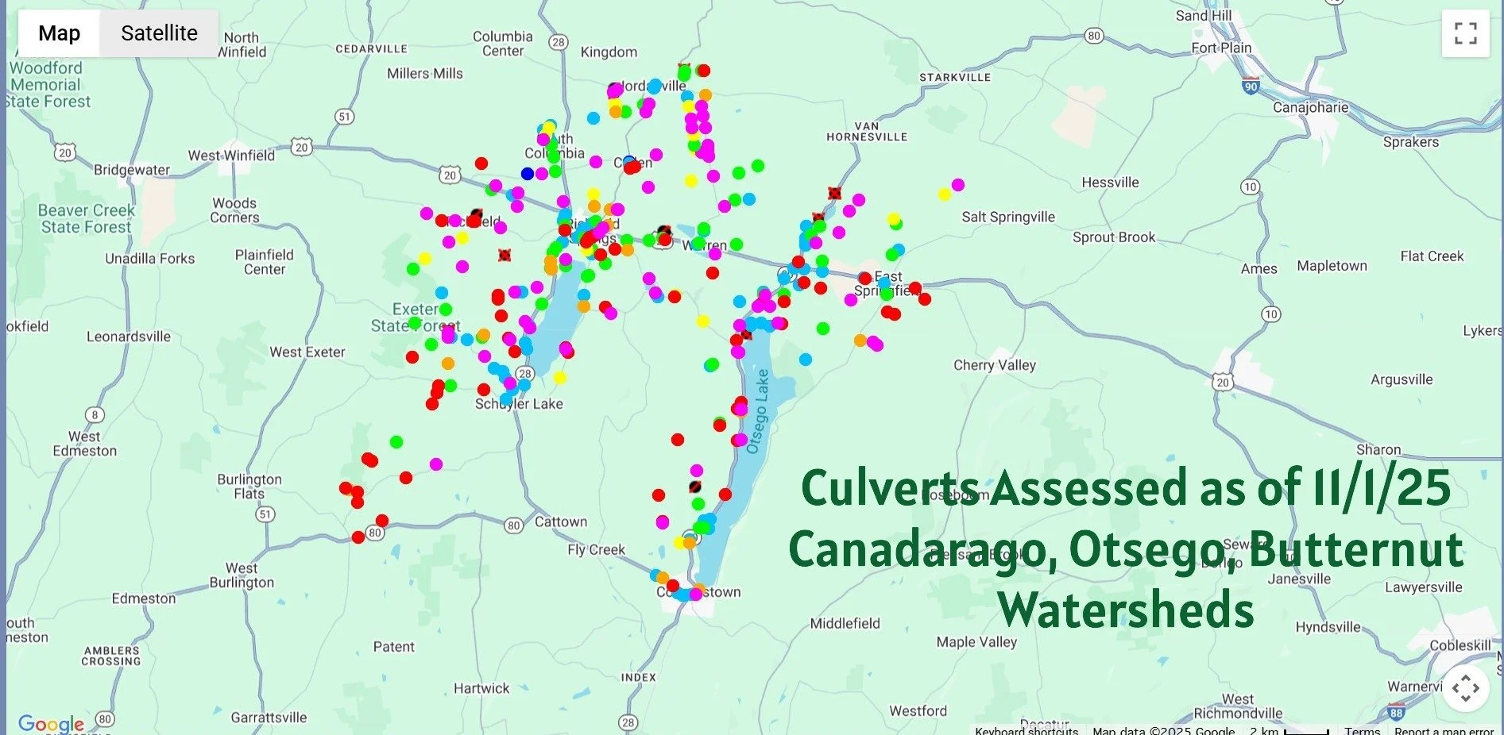This screenshot has height=735, width=1504.
Task: Click the Route 80 shield beside Cattown
Action: pos(514,525)
